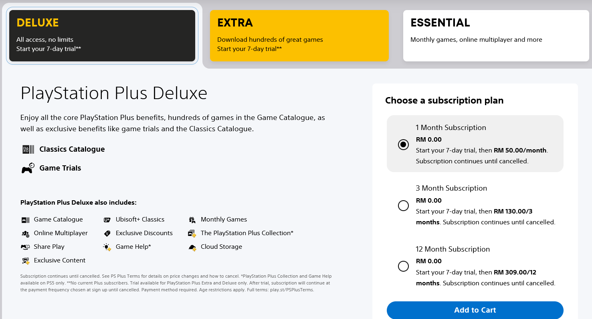Click the Monthly Games icon
Image resolution: width=592 pixels, height=319 pixels.
coord(192,219)
